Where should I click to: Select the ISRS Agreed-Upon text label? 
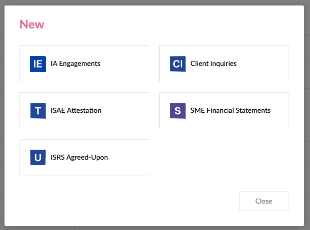click(x=79, y=158)
